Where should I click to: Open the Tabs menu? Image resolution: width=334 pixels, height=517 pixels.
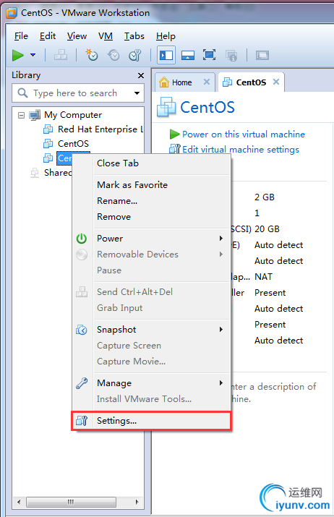(134, 36)
